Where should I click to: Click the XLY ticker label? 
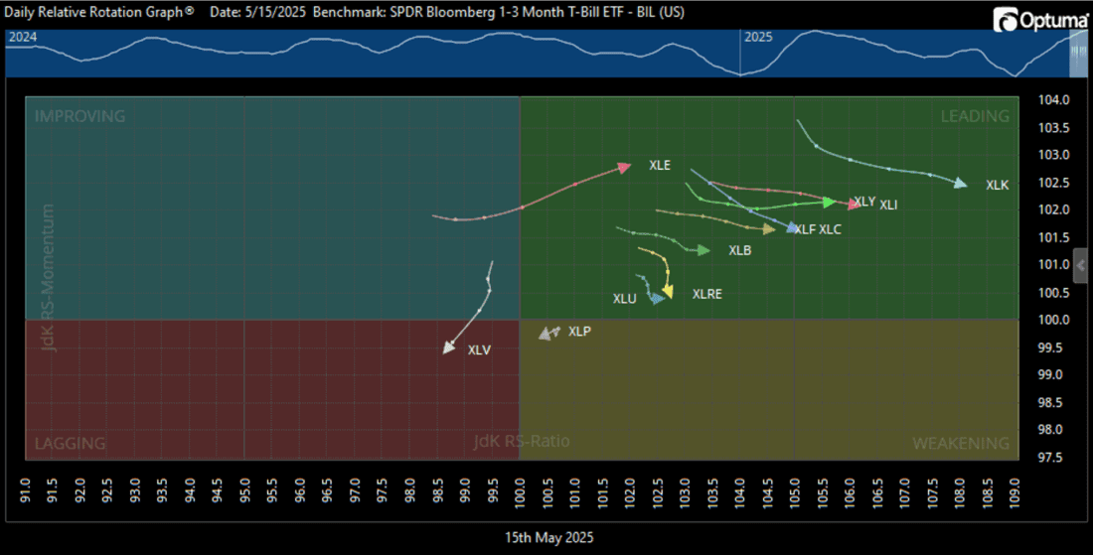865,202
